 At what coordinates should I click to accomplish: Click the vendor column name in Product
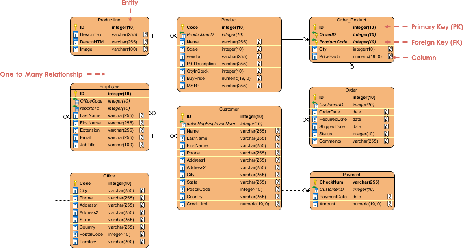point(193,57)
